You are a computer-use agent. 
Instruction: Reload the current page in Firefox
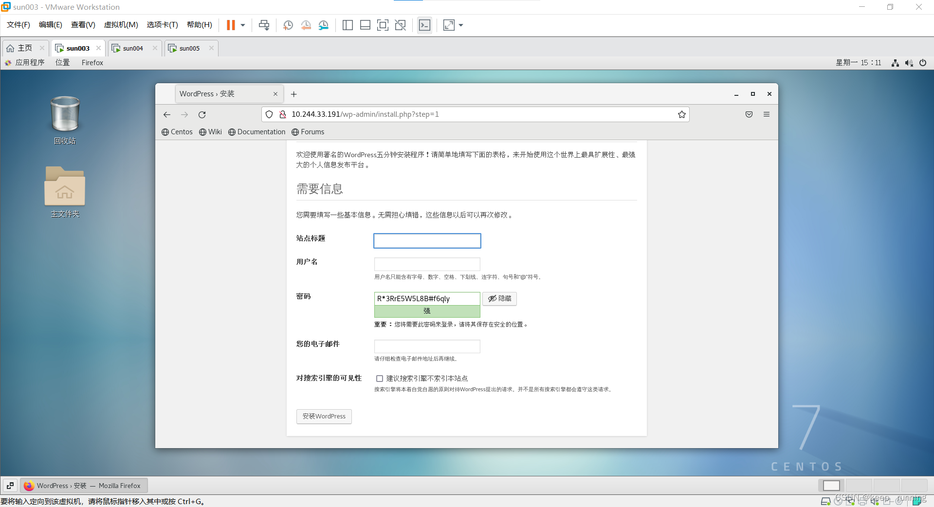coord(202,114)
